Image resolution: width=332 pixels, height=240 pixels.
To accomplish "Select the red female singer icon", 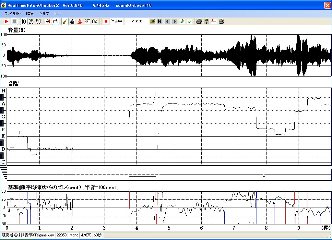I will point(80,21).
